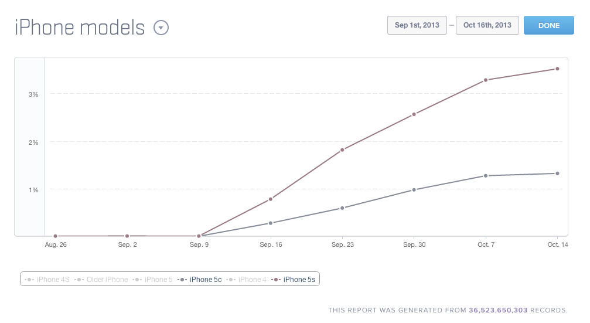Viewport: 590px width, 323px height.
Task: Click the iPhone models report title
Action: 80,28
